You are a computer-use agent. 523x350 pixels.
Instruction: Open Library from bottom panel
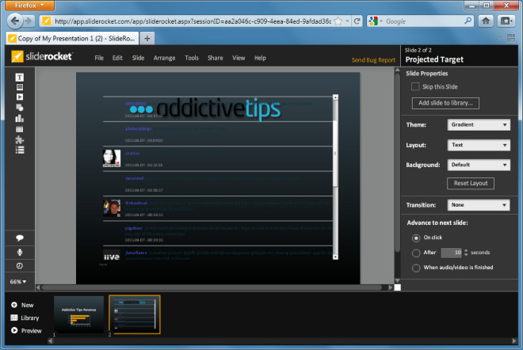click(25, 318)
